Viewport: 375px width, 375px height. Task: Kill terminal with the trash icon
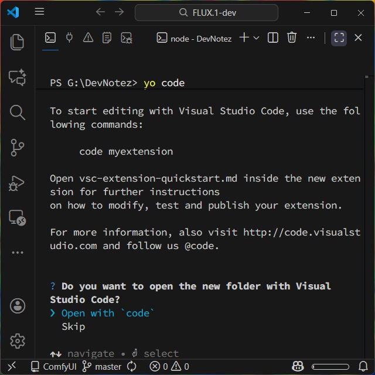292,38
